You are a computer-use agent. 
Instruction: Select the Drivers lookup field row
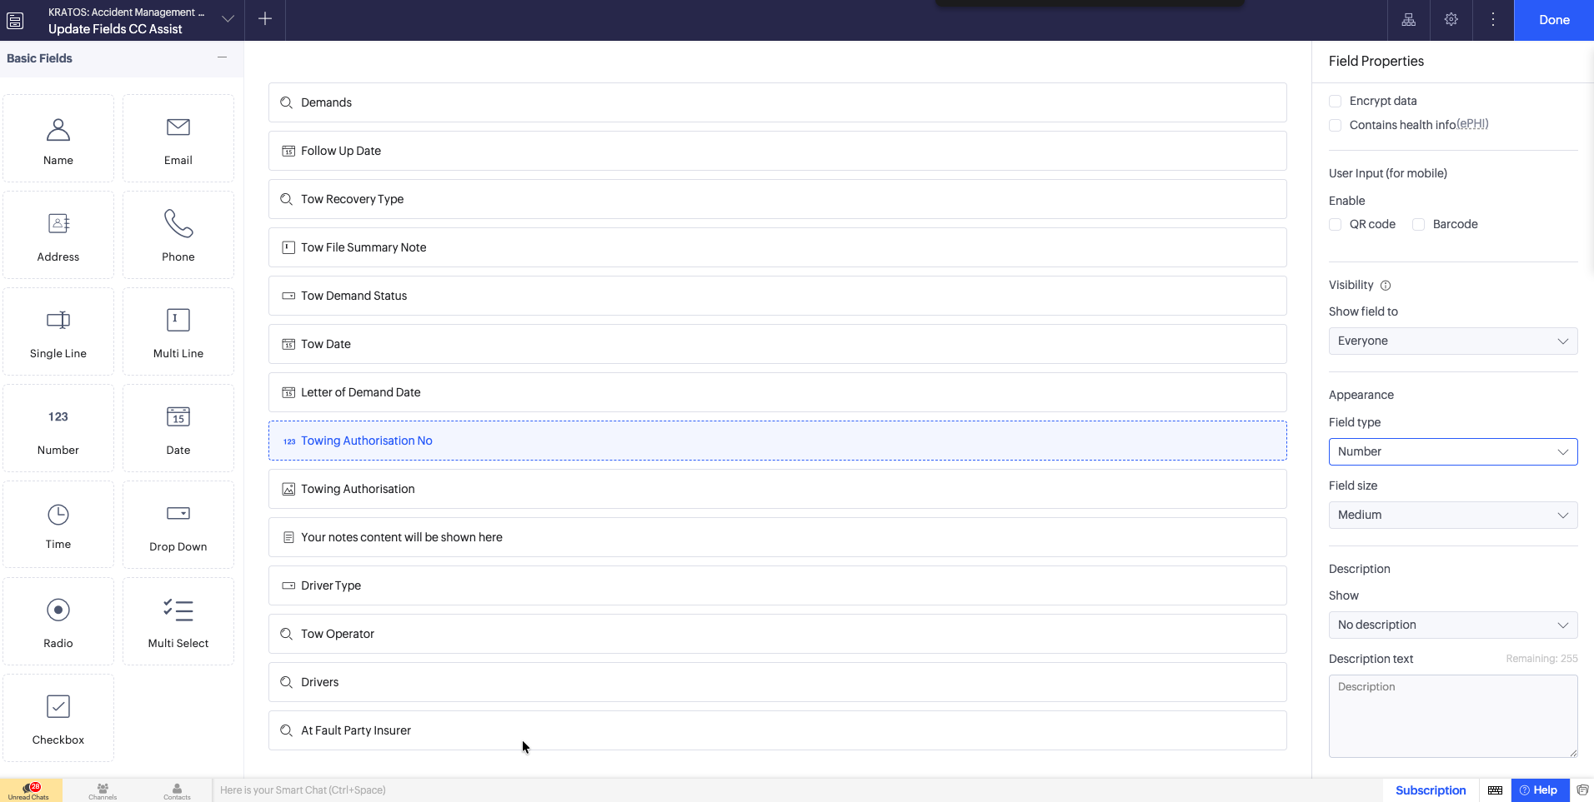pos(778,682)
